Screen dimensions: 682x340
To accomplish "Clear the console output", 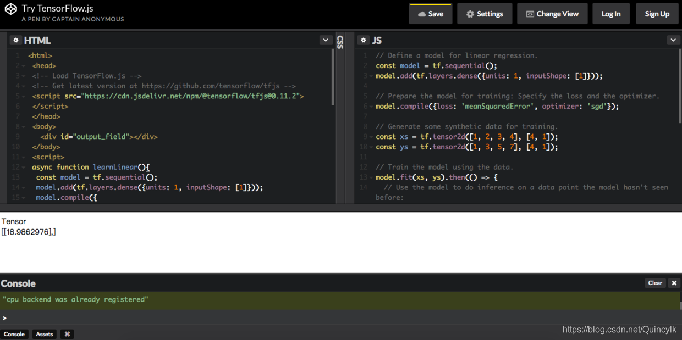I will coord(655,283).
